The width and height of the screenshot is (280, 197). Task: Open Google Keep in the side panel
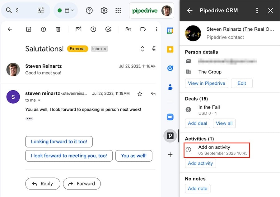tap(170, 49)
